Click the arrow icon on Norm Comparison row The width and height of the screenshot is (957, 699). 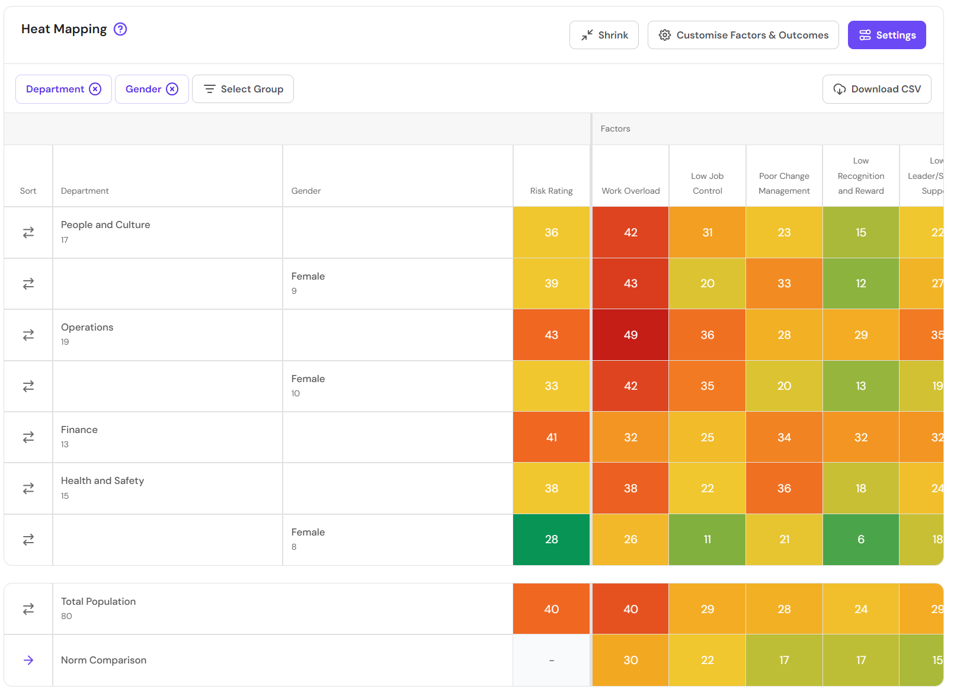pyautogui.click(x=28, y=660)
